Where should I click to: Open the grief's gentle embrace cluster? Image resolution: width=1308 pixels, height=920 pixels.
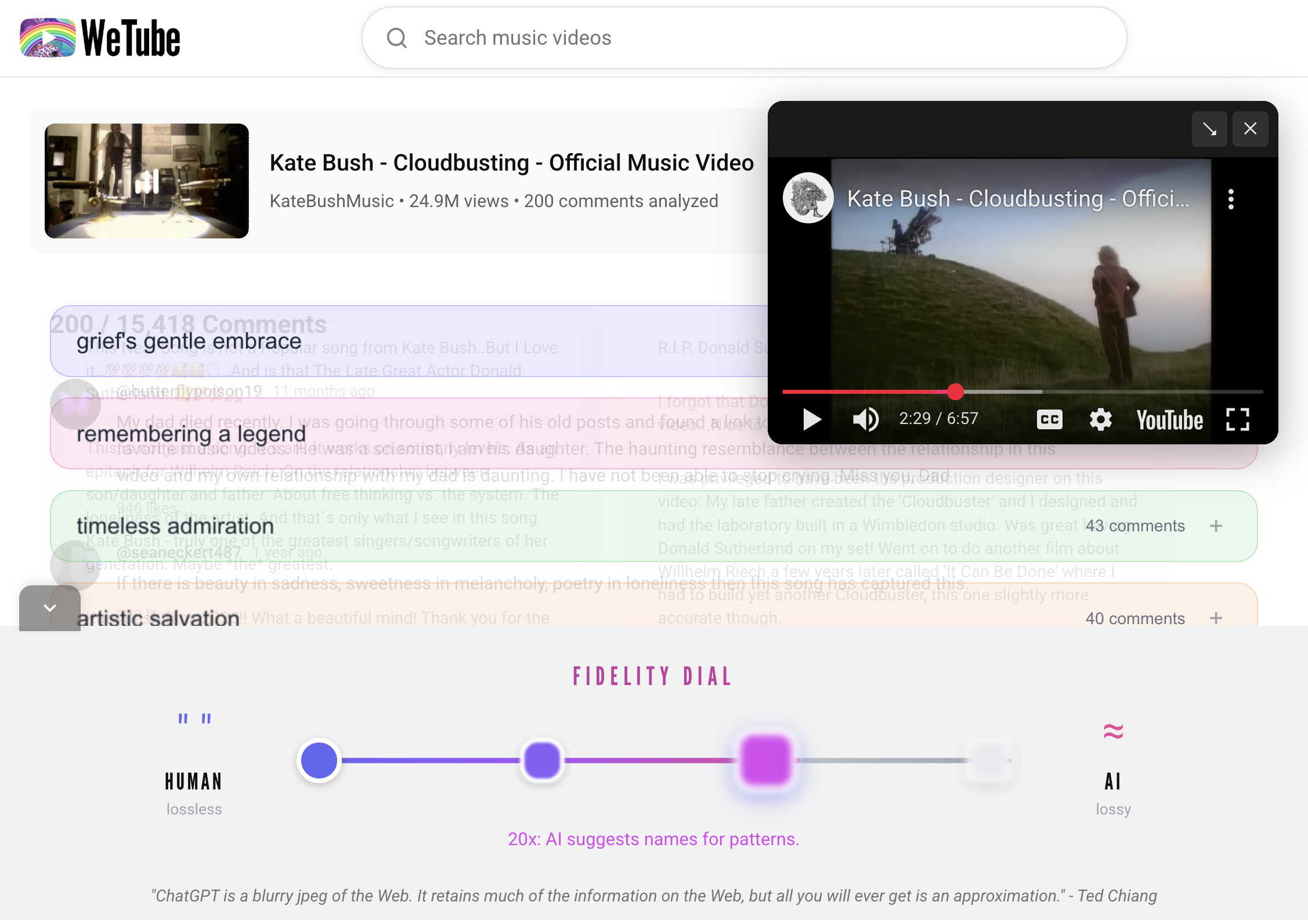click(189, 342)
